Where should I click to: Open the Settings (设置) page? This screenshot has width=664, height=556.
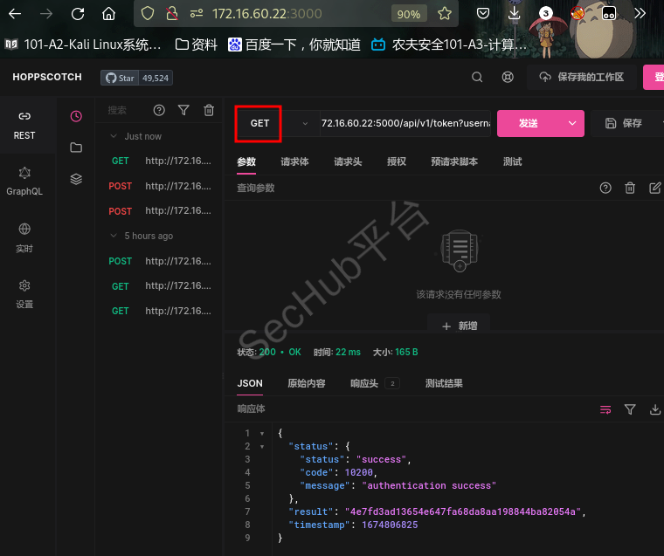coord(24,294)
